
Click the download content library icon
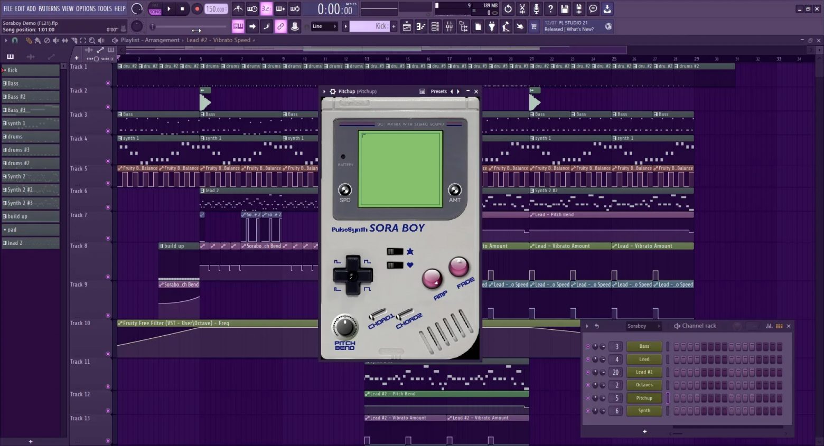point(607,9)
